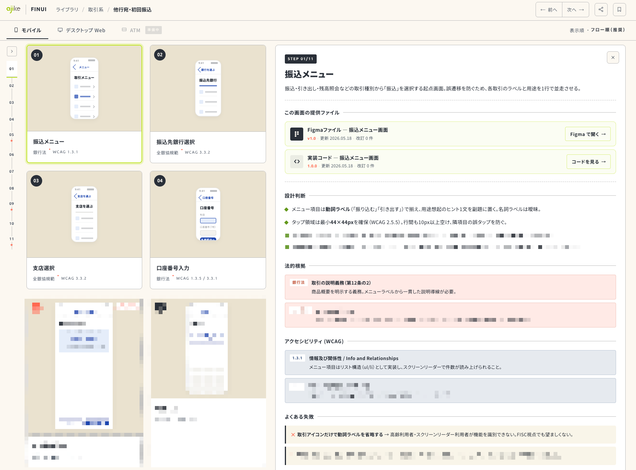Click the desktop monitor icon in tabs
The width and height of the screenshot is (636, 470).
[x=60, y=30]
